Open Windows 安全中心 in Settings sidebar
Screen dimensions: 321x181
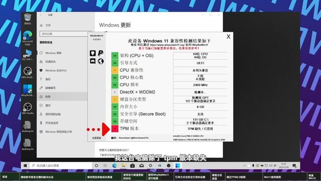[x=56, y=70]
